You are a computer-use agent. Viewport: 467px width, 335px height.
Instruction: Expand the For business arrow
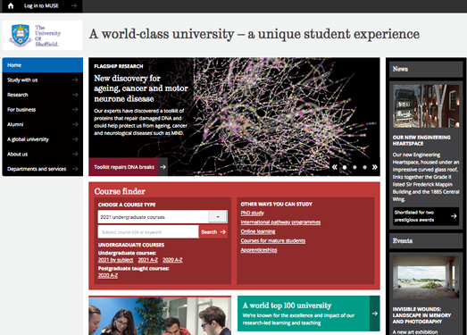coord(75,110)
